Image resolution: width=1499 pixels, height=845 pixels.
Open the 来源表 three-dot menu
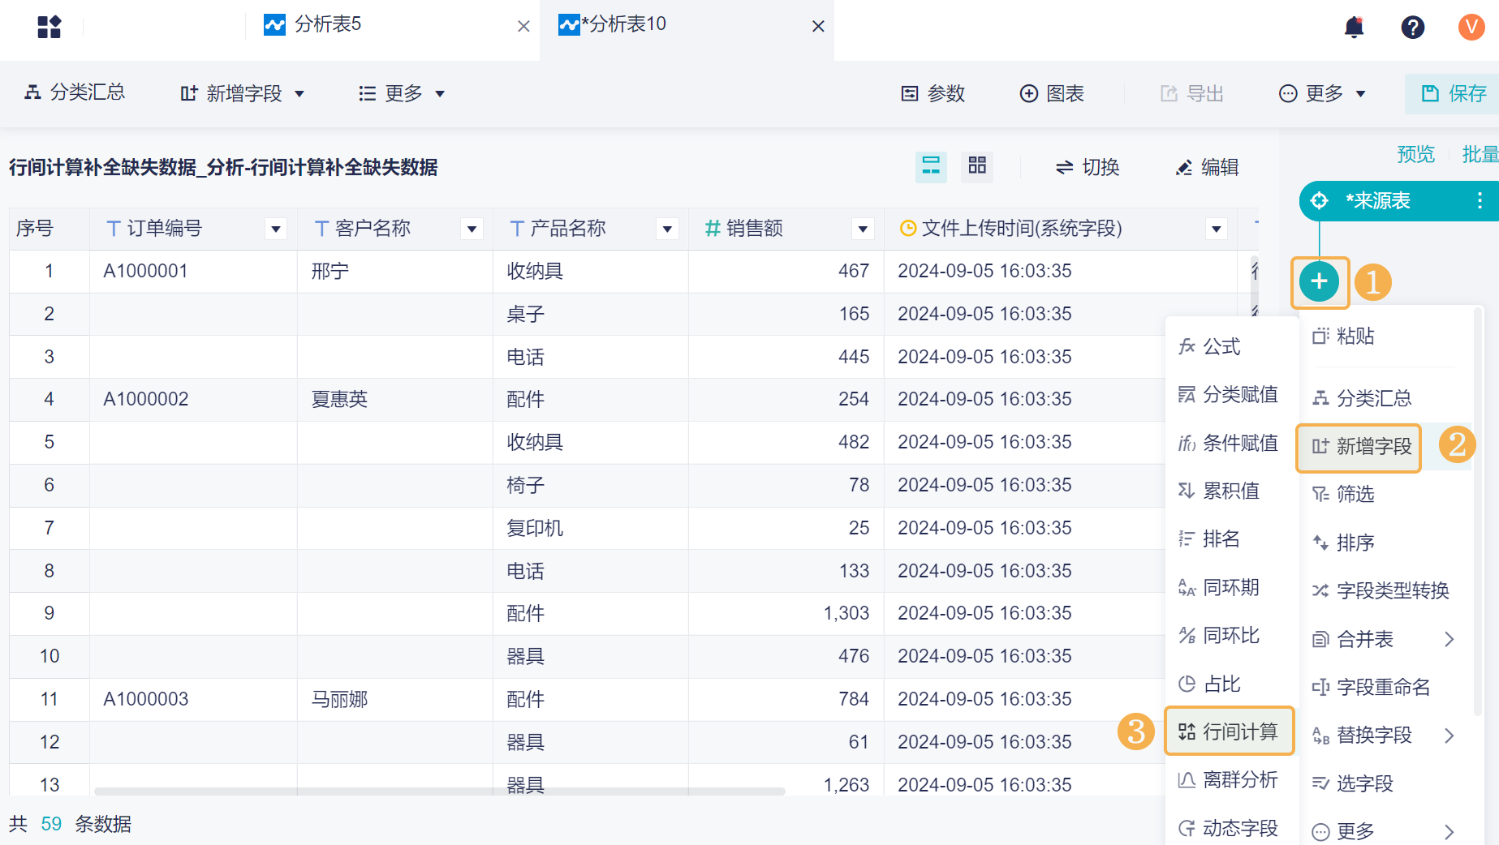(x=1480, y=200)
